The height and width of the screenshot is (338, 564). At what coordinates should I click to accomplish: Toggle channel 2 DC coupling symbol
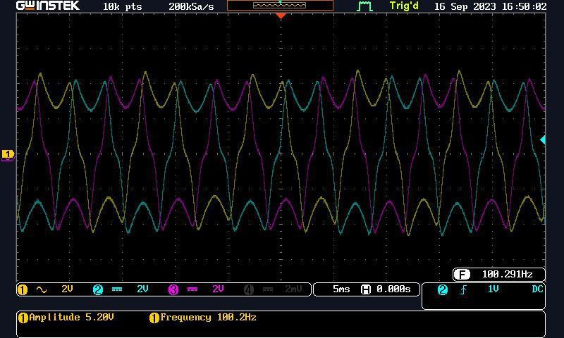(x=117, y=289)
